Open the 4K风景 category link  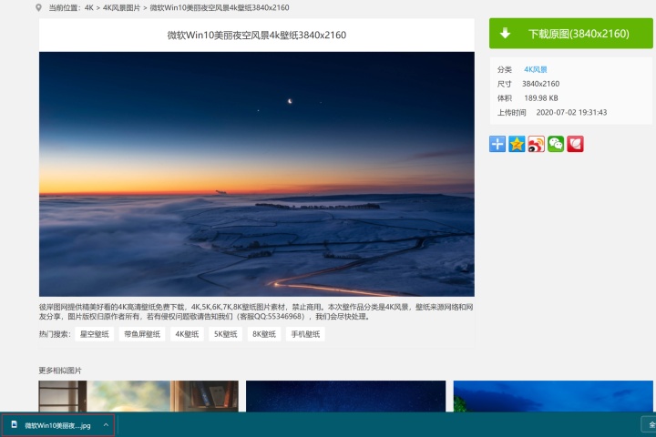coord(536,69)
